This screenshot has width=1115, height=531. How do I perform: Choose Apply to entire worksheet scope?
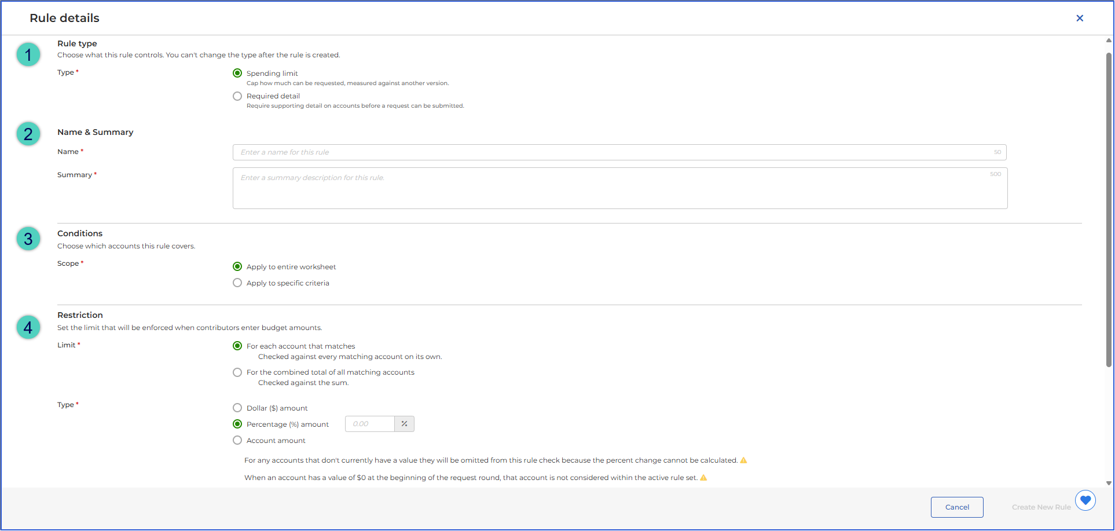coord(237,266)
